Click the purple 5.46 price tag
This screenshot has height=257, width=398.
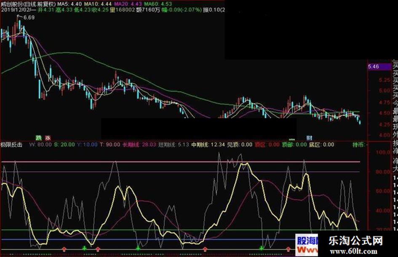tap(379, 67)
